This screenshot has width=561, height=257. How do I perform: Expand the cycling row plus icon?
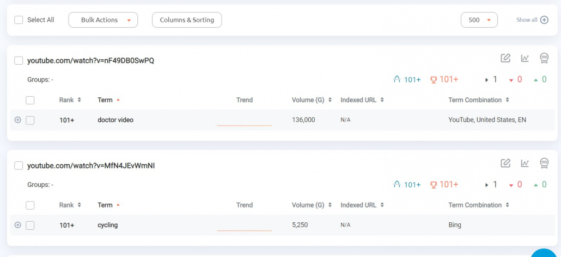17,225
